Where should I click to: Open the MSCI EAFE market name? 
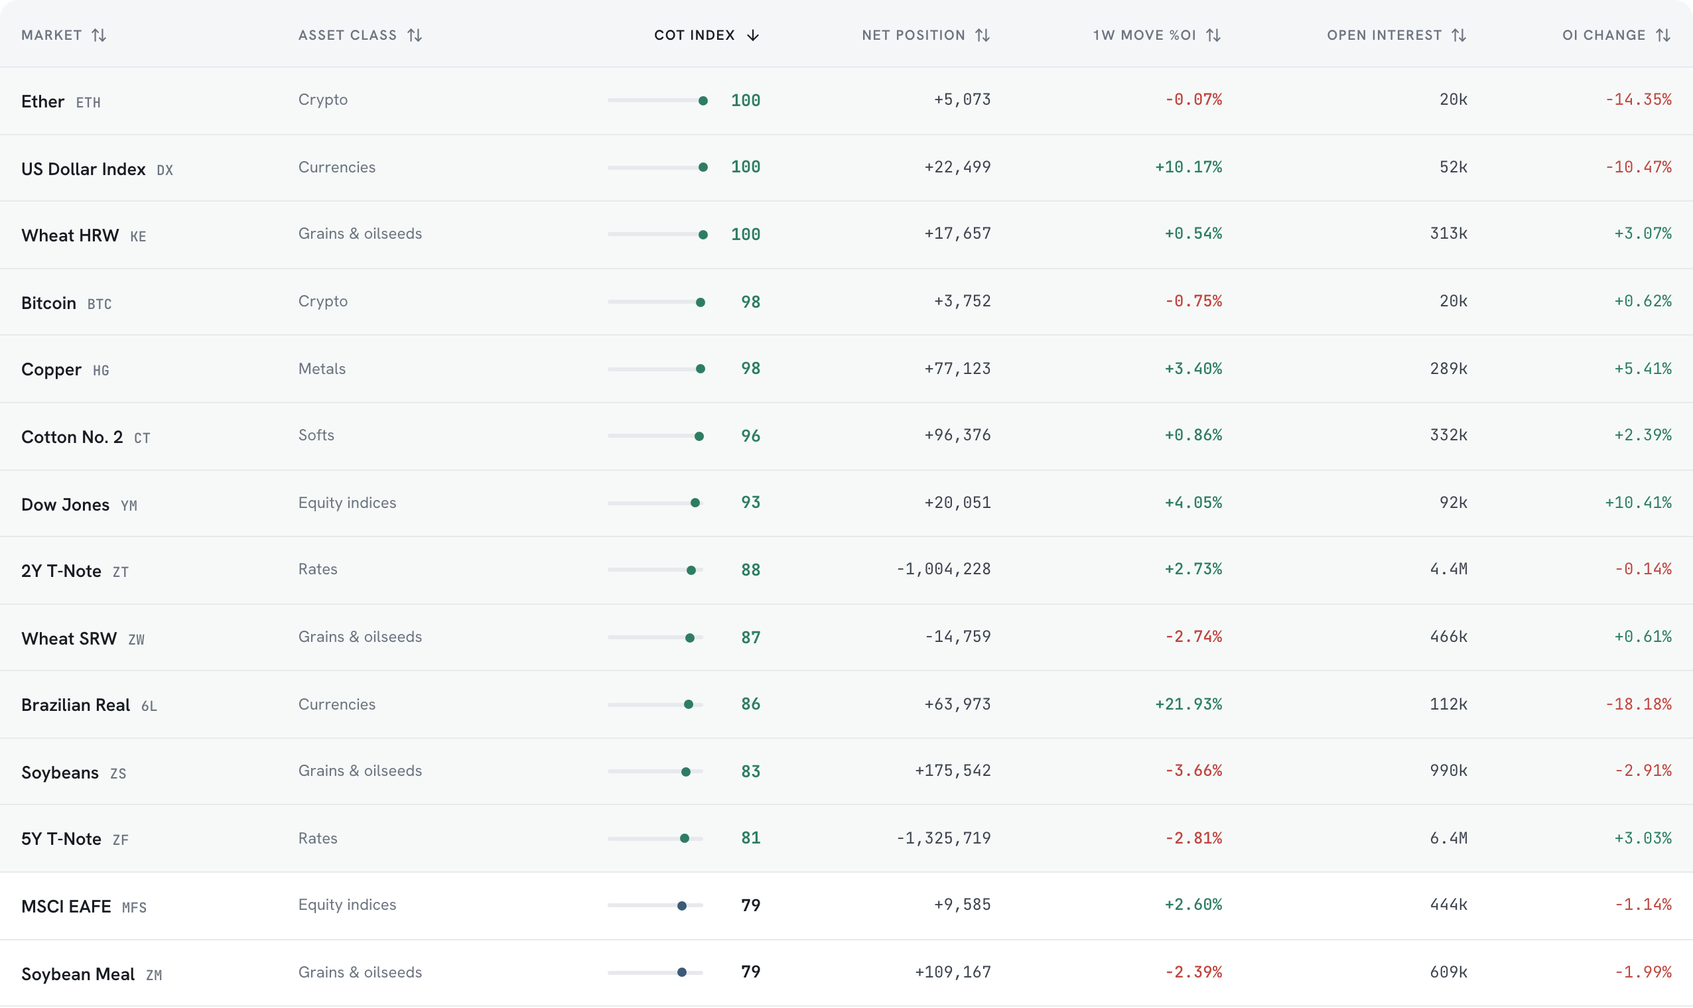point(66,907)
